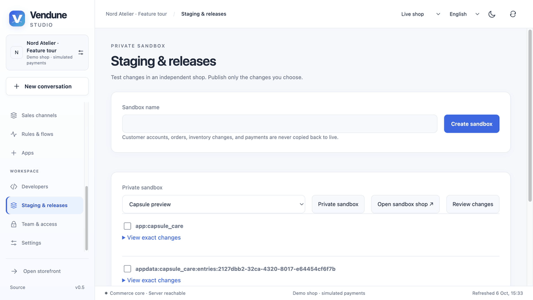Click the N avatar badge for Nord Atelier

click(x=16, y=53)
